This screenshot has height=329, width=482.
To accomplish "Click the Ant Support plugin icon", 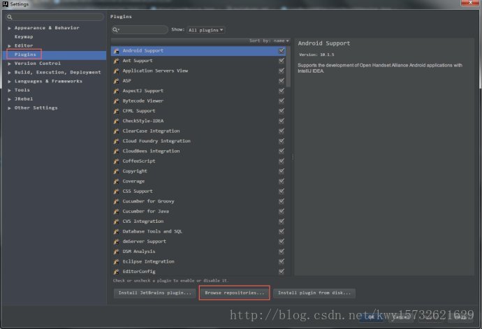I will click(x=116, y=61).
